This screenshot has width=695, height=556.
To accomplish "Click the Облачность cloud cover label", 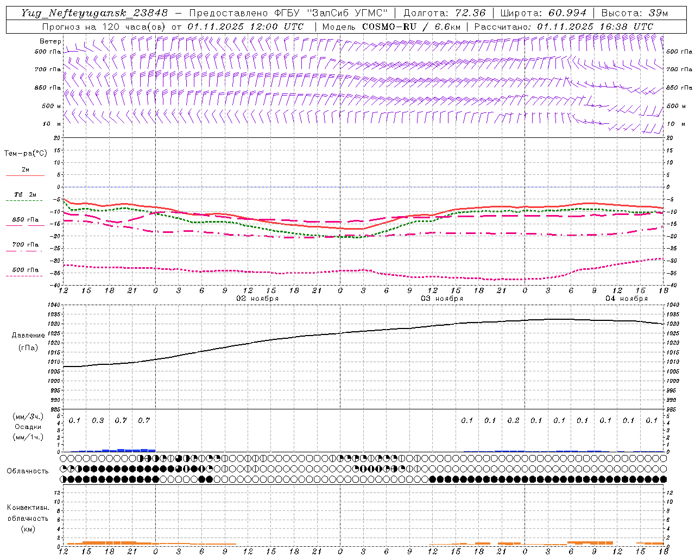I will coord(28,471).
